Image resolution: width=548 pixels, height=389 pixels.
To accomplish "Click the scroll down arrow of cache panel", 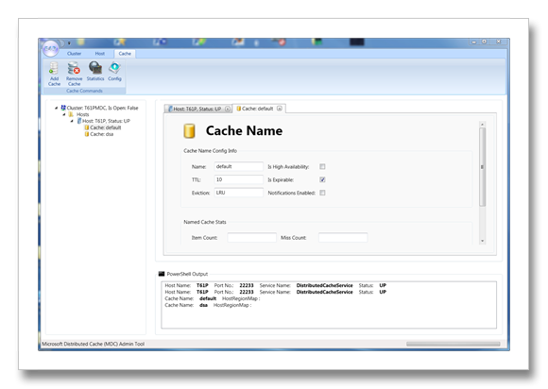I will tap(482, 241).
